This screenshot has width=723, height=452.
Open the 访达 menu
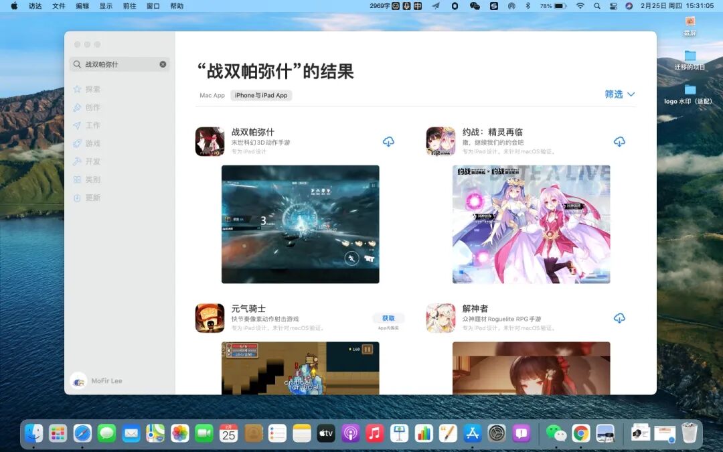click(35, 6)
